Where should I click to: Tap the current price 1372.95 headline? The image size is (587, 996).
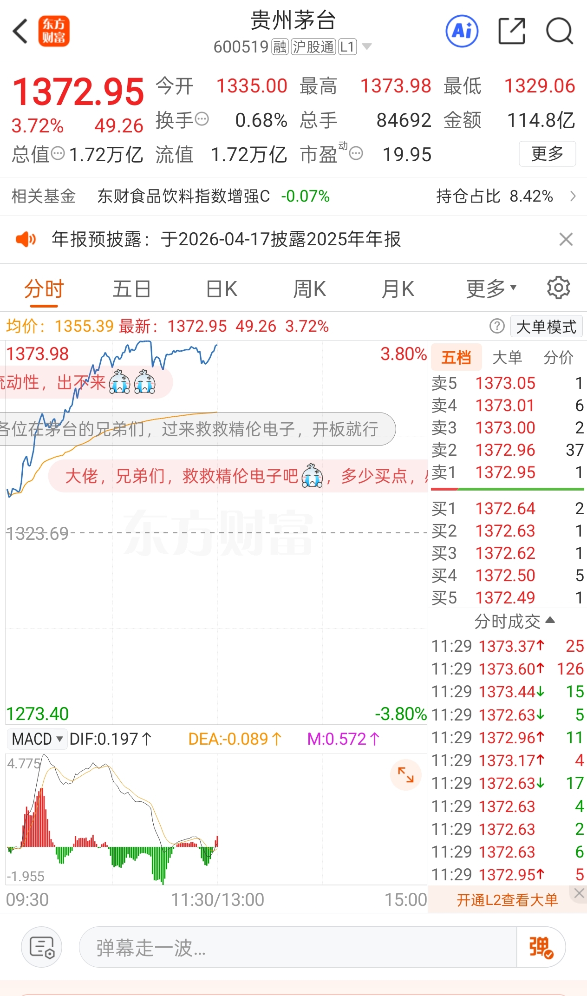(78, 92)
